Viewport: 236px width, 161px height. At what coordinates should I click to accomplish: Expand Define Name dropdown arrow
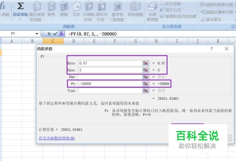[183, 3]
